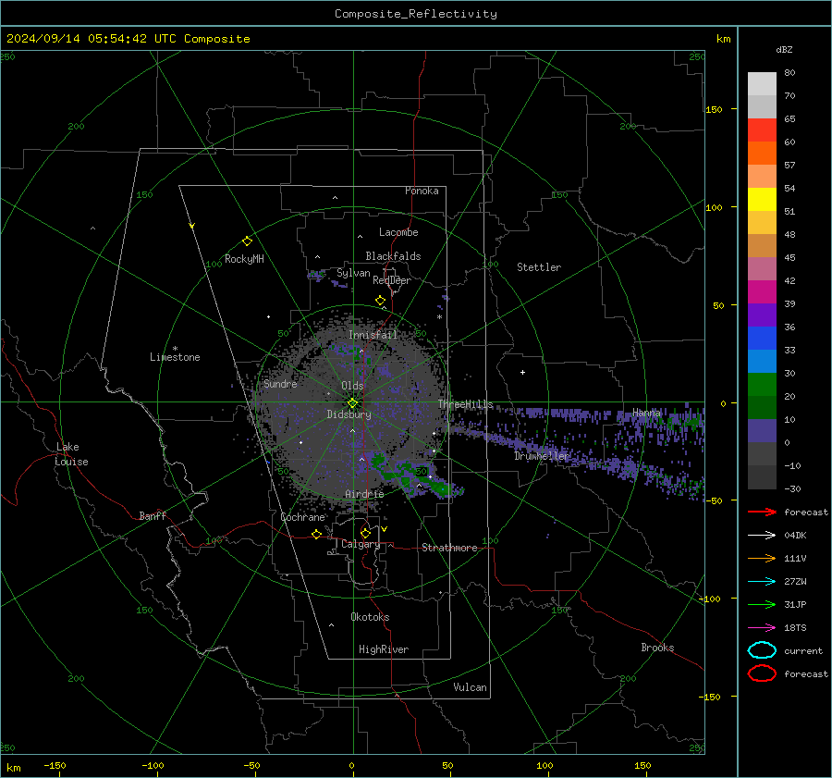Click the -100 tick on right km axis
The width and height of the screenshot is (832, 778).
click(x=709, y=599)
